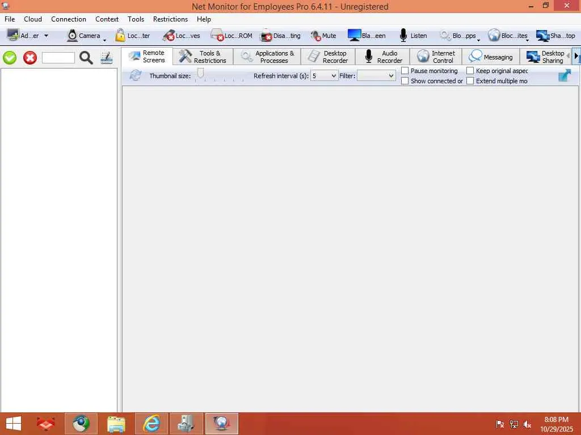This screenshot has height=435, width=581.
Task: Click the Windows Start button
Action: 14,424
